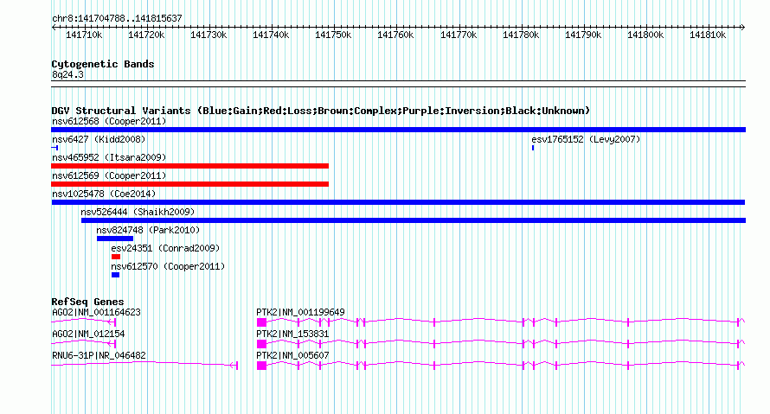This screenshot has width=770, height=414.
Task: Click the red nsv612569 (Cooper2011) loss bar
Action: pyautogui.click(x=189, y=184)
